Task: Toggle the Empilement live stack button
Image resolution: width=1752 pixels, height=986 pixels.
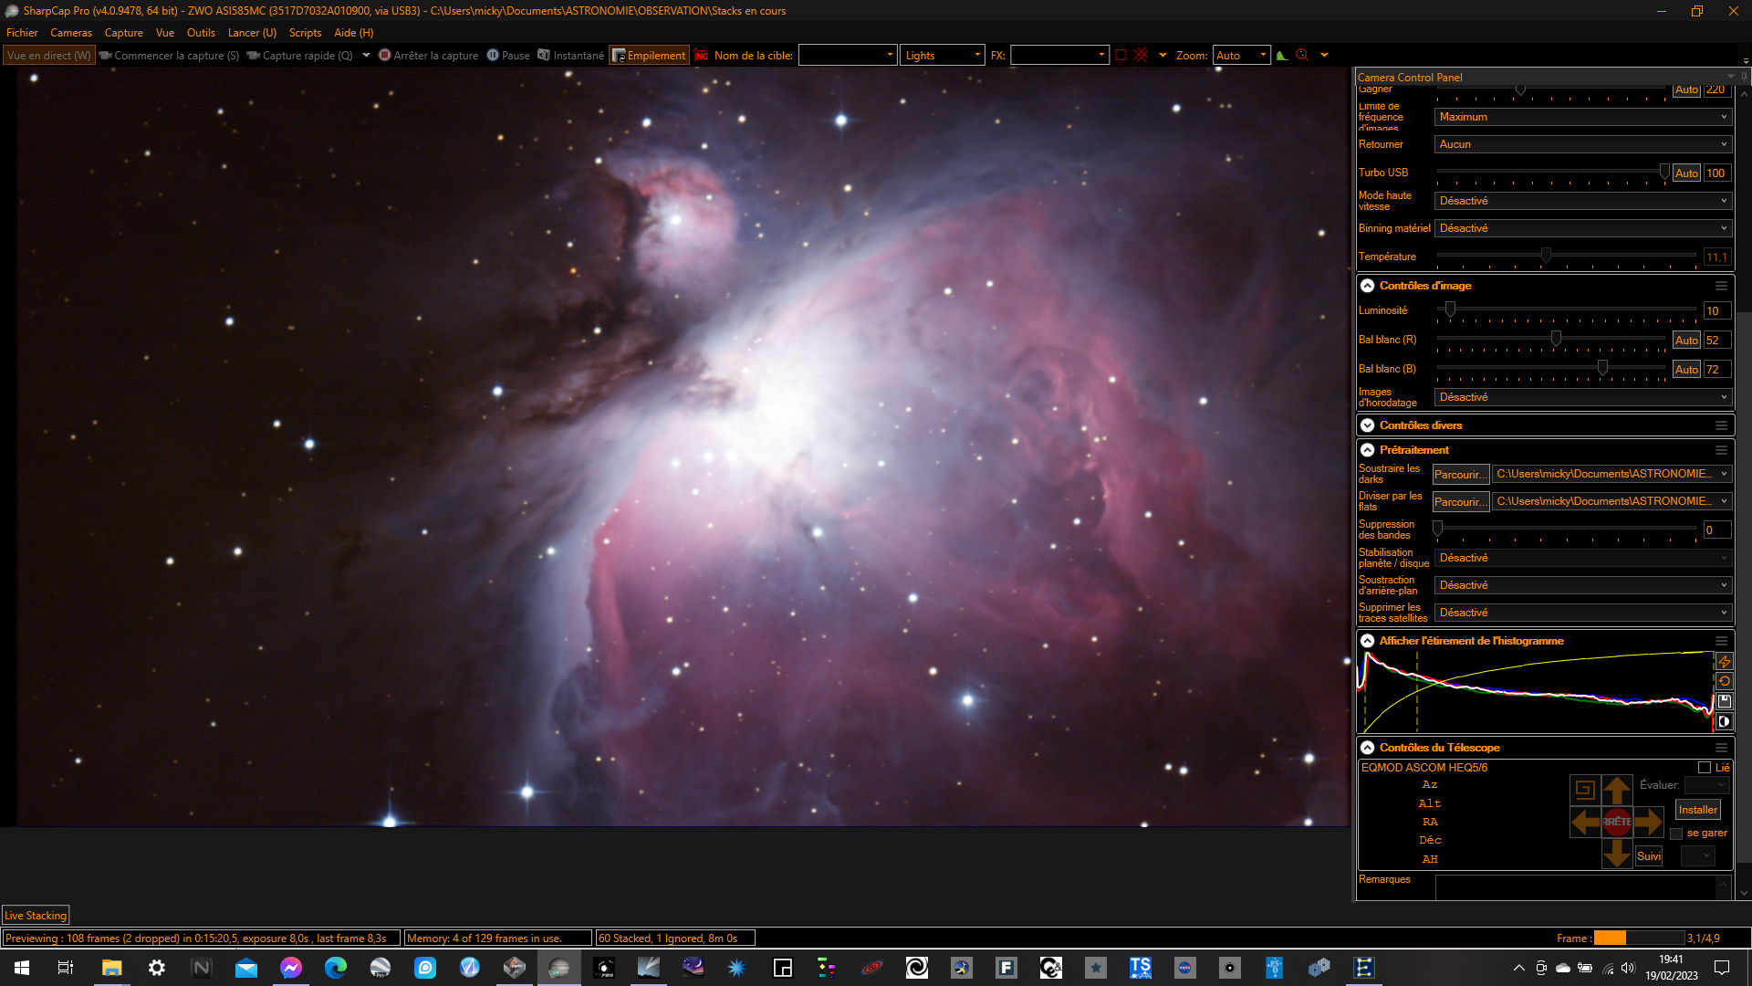Action: click(649, 56)
